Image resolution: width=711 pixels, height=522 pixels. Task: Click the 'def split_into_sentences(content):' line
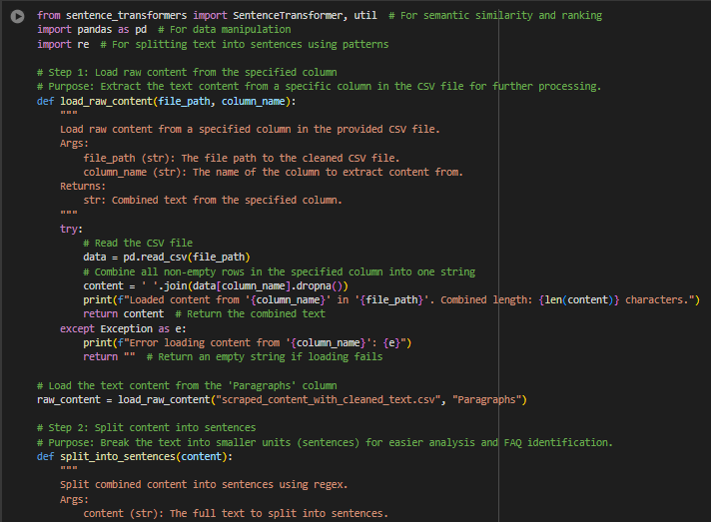point(135,457)
